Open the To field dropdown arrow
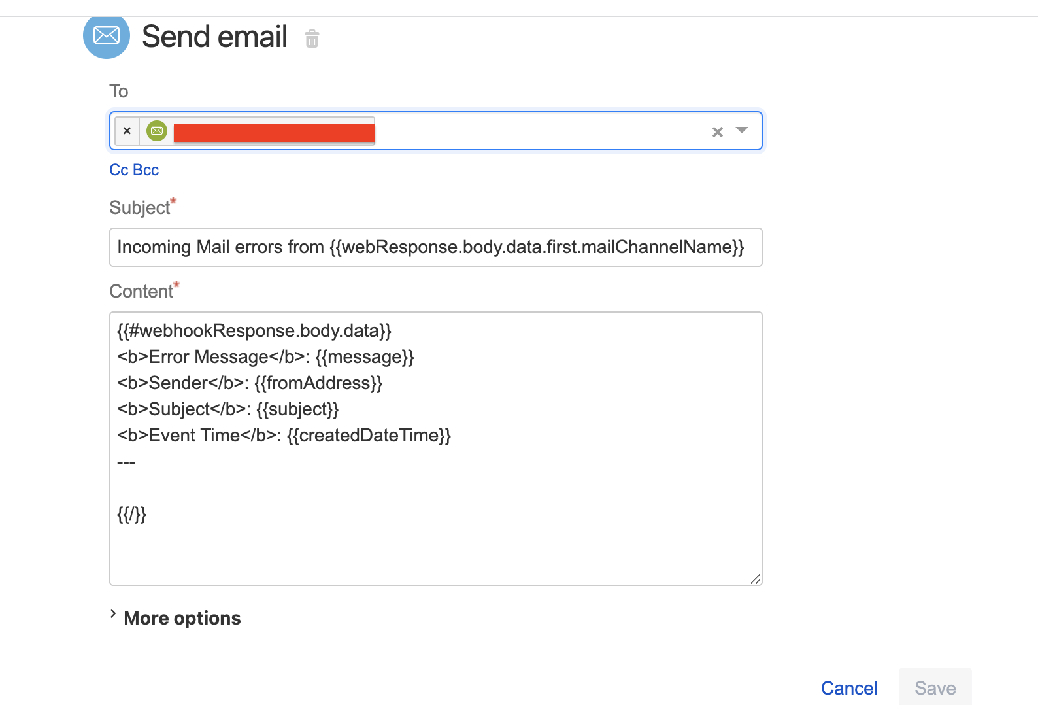This screenshot has height=705, width=1038. 742,130
